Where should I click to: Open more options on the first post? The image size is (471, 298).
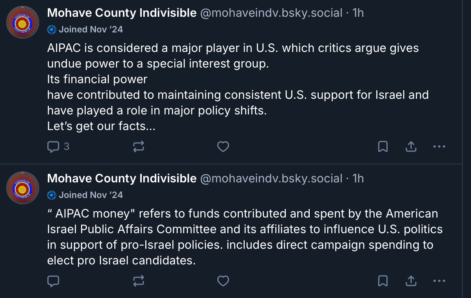click(x=439, y=146)
